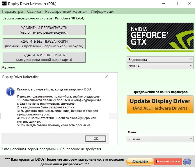
Task: Open the Расширенный журнал menu
Action: click(66, 11)
